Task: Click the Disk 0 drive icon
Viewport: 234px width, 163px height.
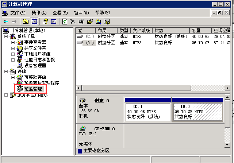Action: point(83,100)
